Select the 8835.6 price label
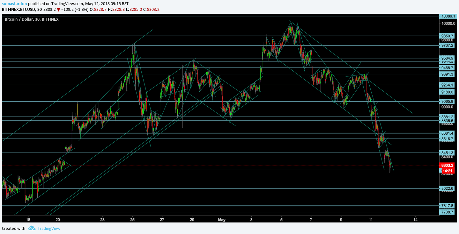 447,121
